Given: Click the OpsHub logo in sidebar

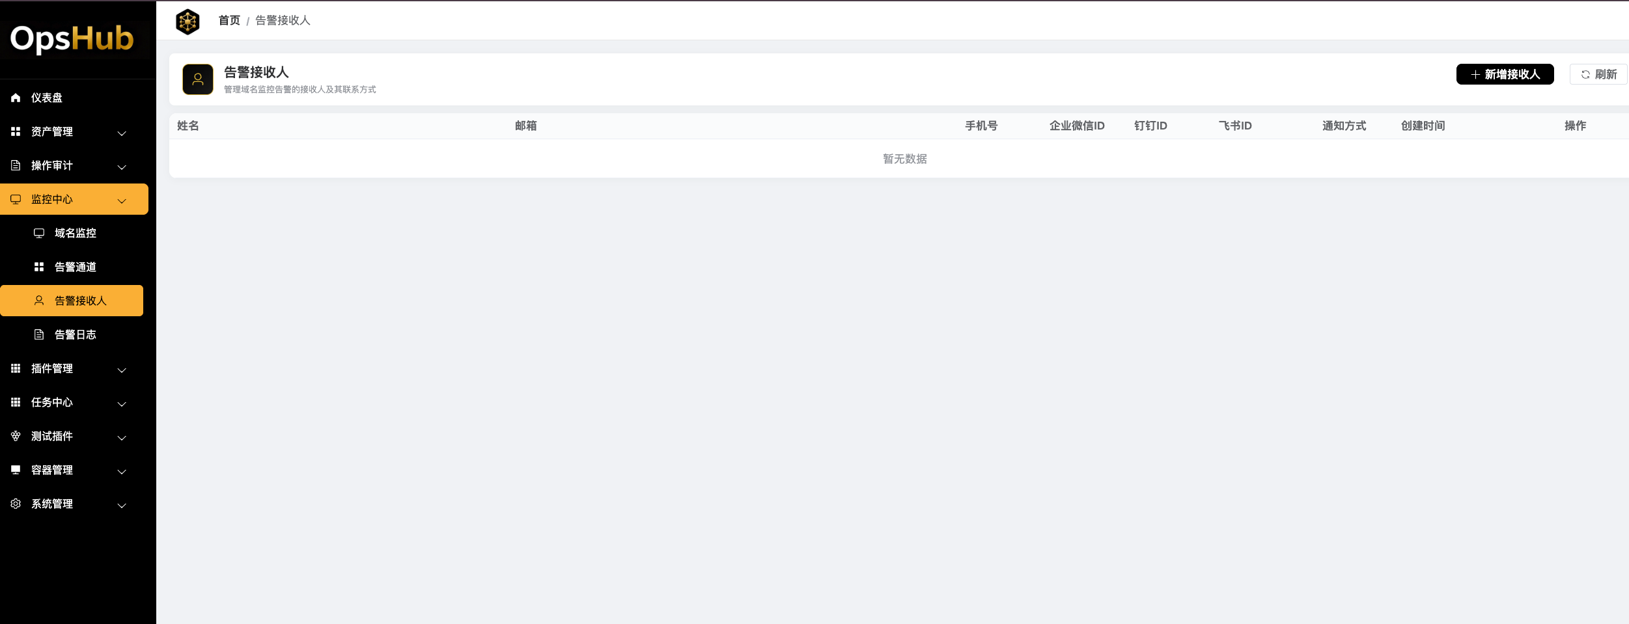Looking at the screenshot, I should click(x=72, y=39).
